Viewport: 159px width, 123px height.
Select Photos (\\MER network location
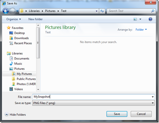(x=26, y=84)
